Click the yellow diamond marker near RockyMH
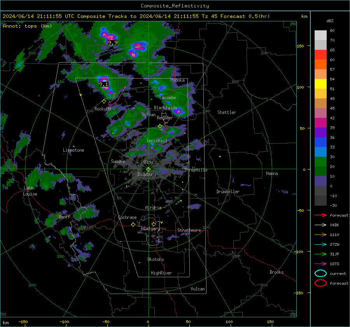 click(x=104, y=101)
